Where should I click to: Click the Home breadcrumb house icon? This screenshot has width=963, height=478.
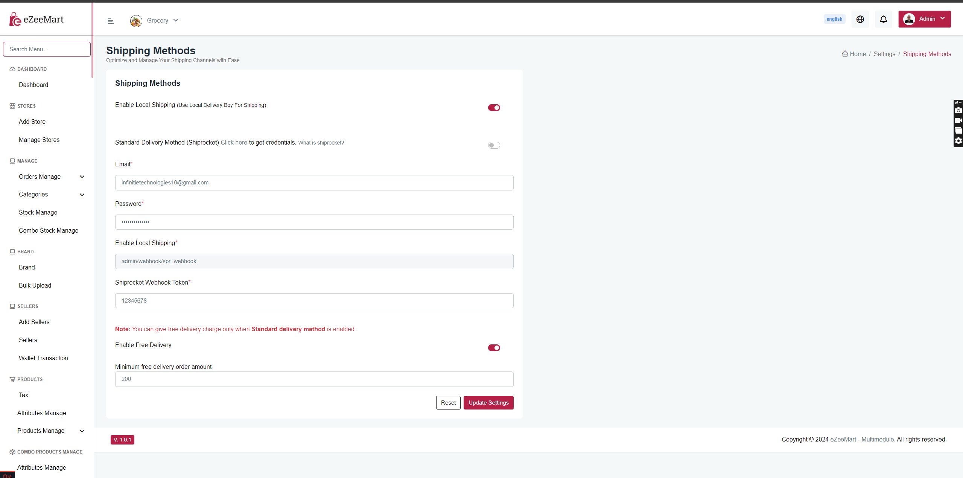pos(845,54)
